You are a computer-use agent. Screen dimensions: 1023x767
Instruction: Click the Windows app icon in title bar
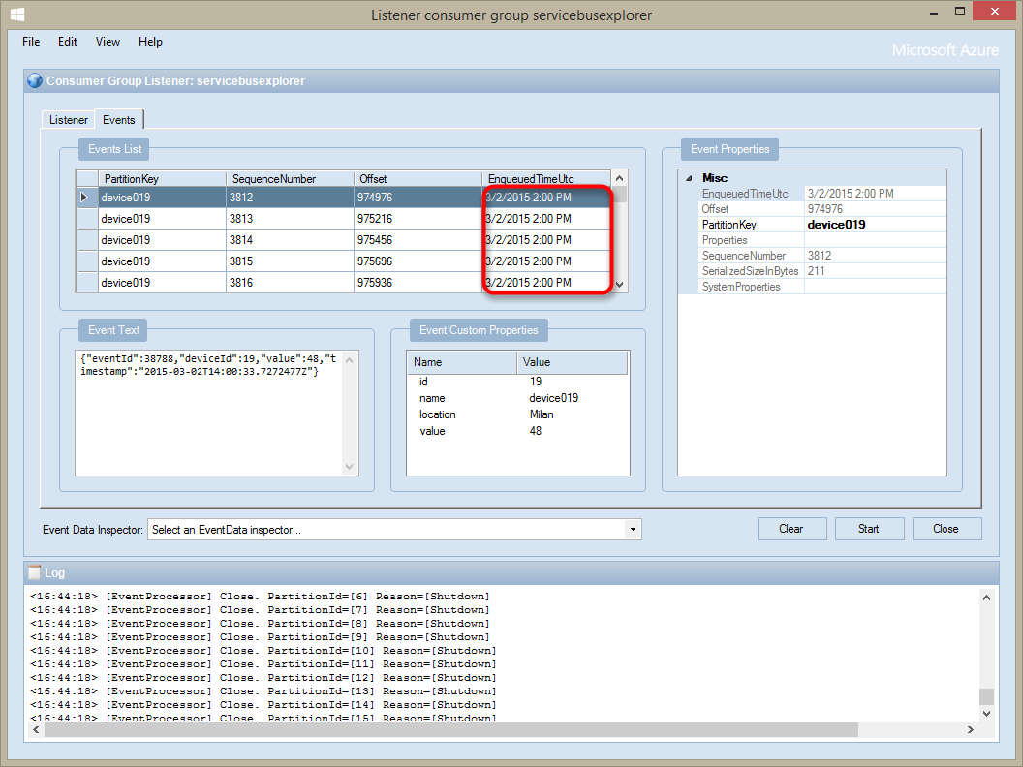[x=17, y=15]
